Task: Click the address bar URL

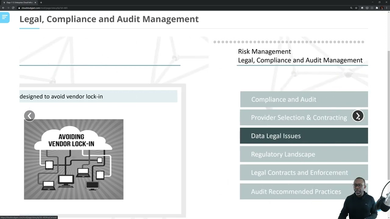Action: click(x=44, y=8)
